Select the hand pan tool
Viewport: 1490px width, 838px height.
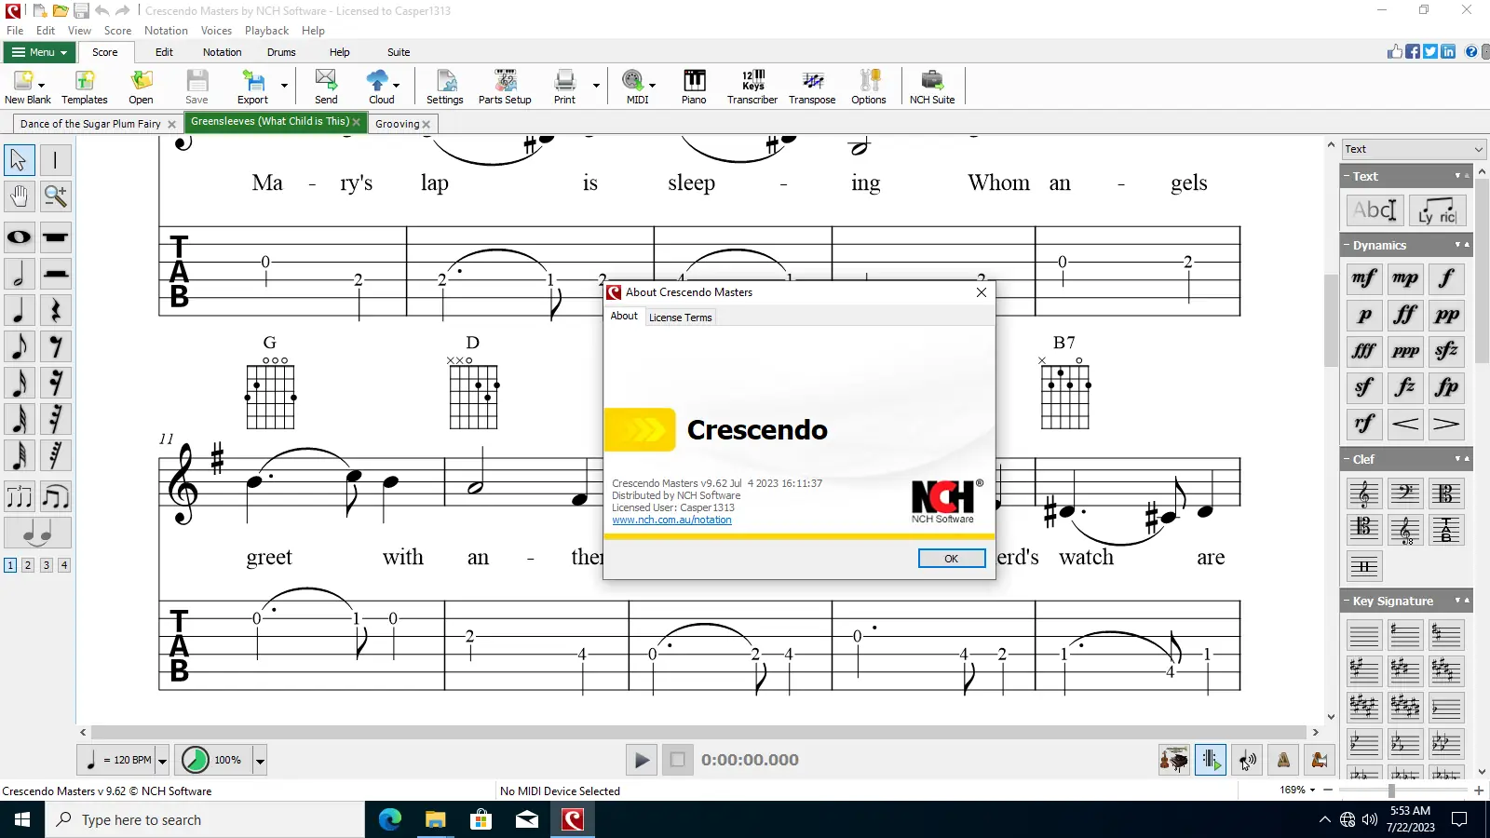point(20,196)
